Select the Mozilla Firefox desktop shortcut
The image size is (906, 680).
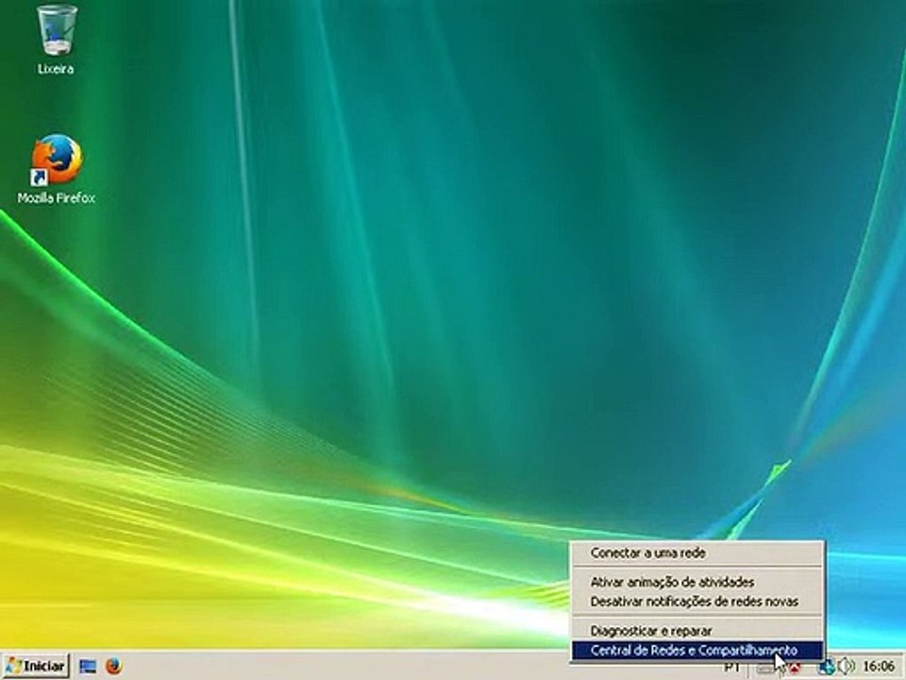(x=56, y=169)
